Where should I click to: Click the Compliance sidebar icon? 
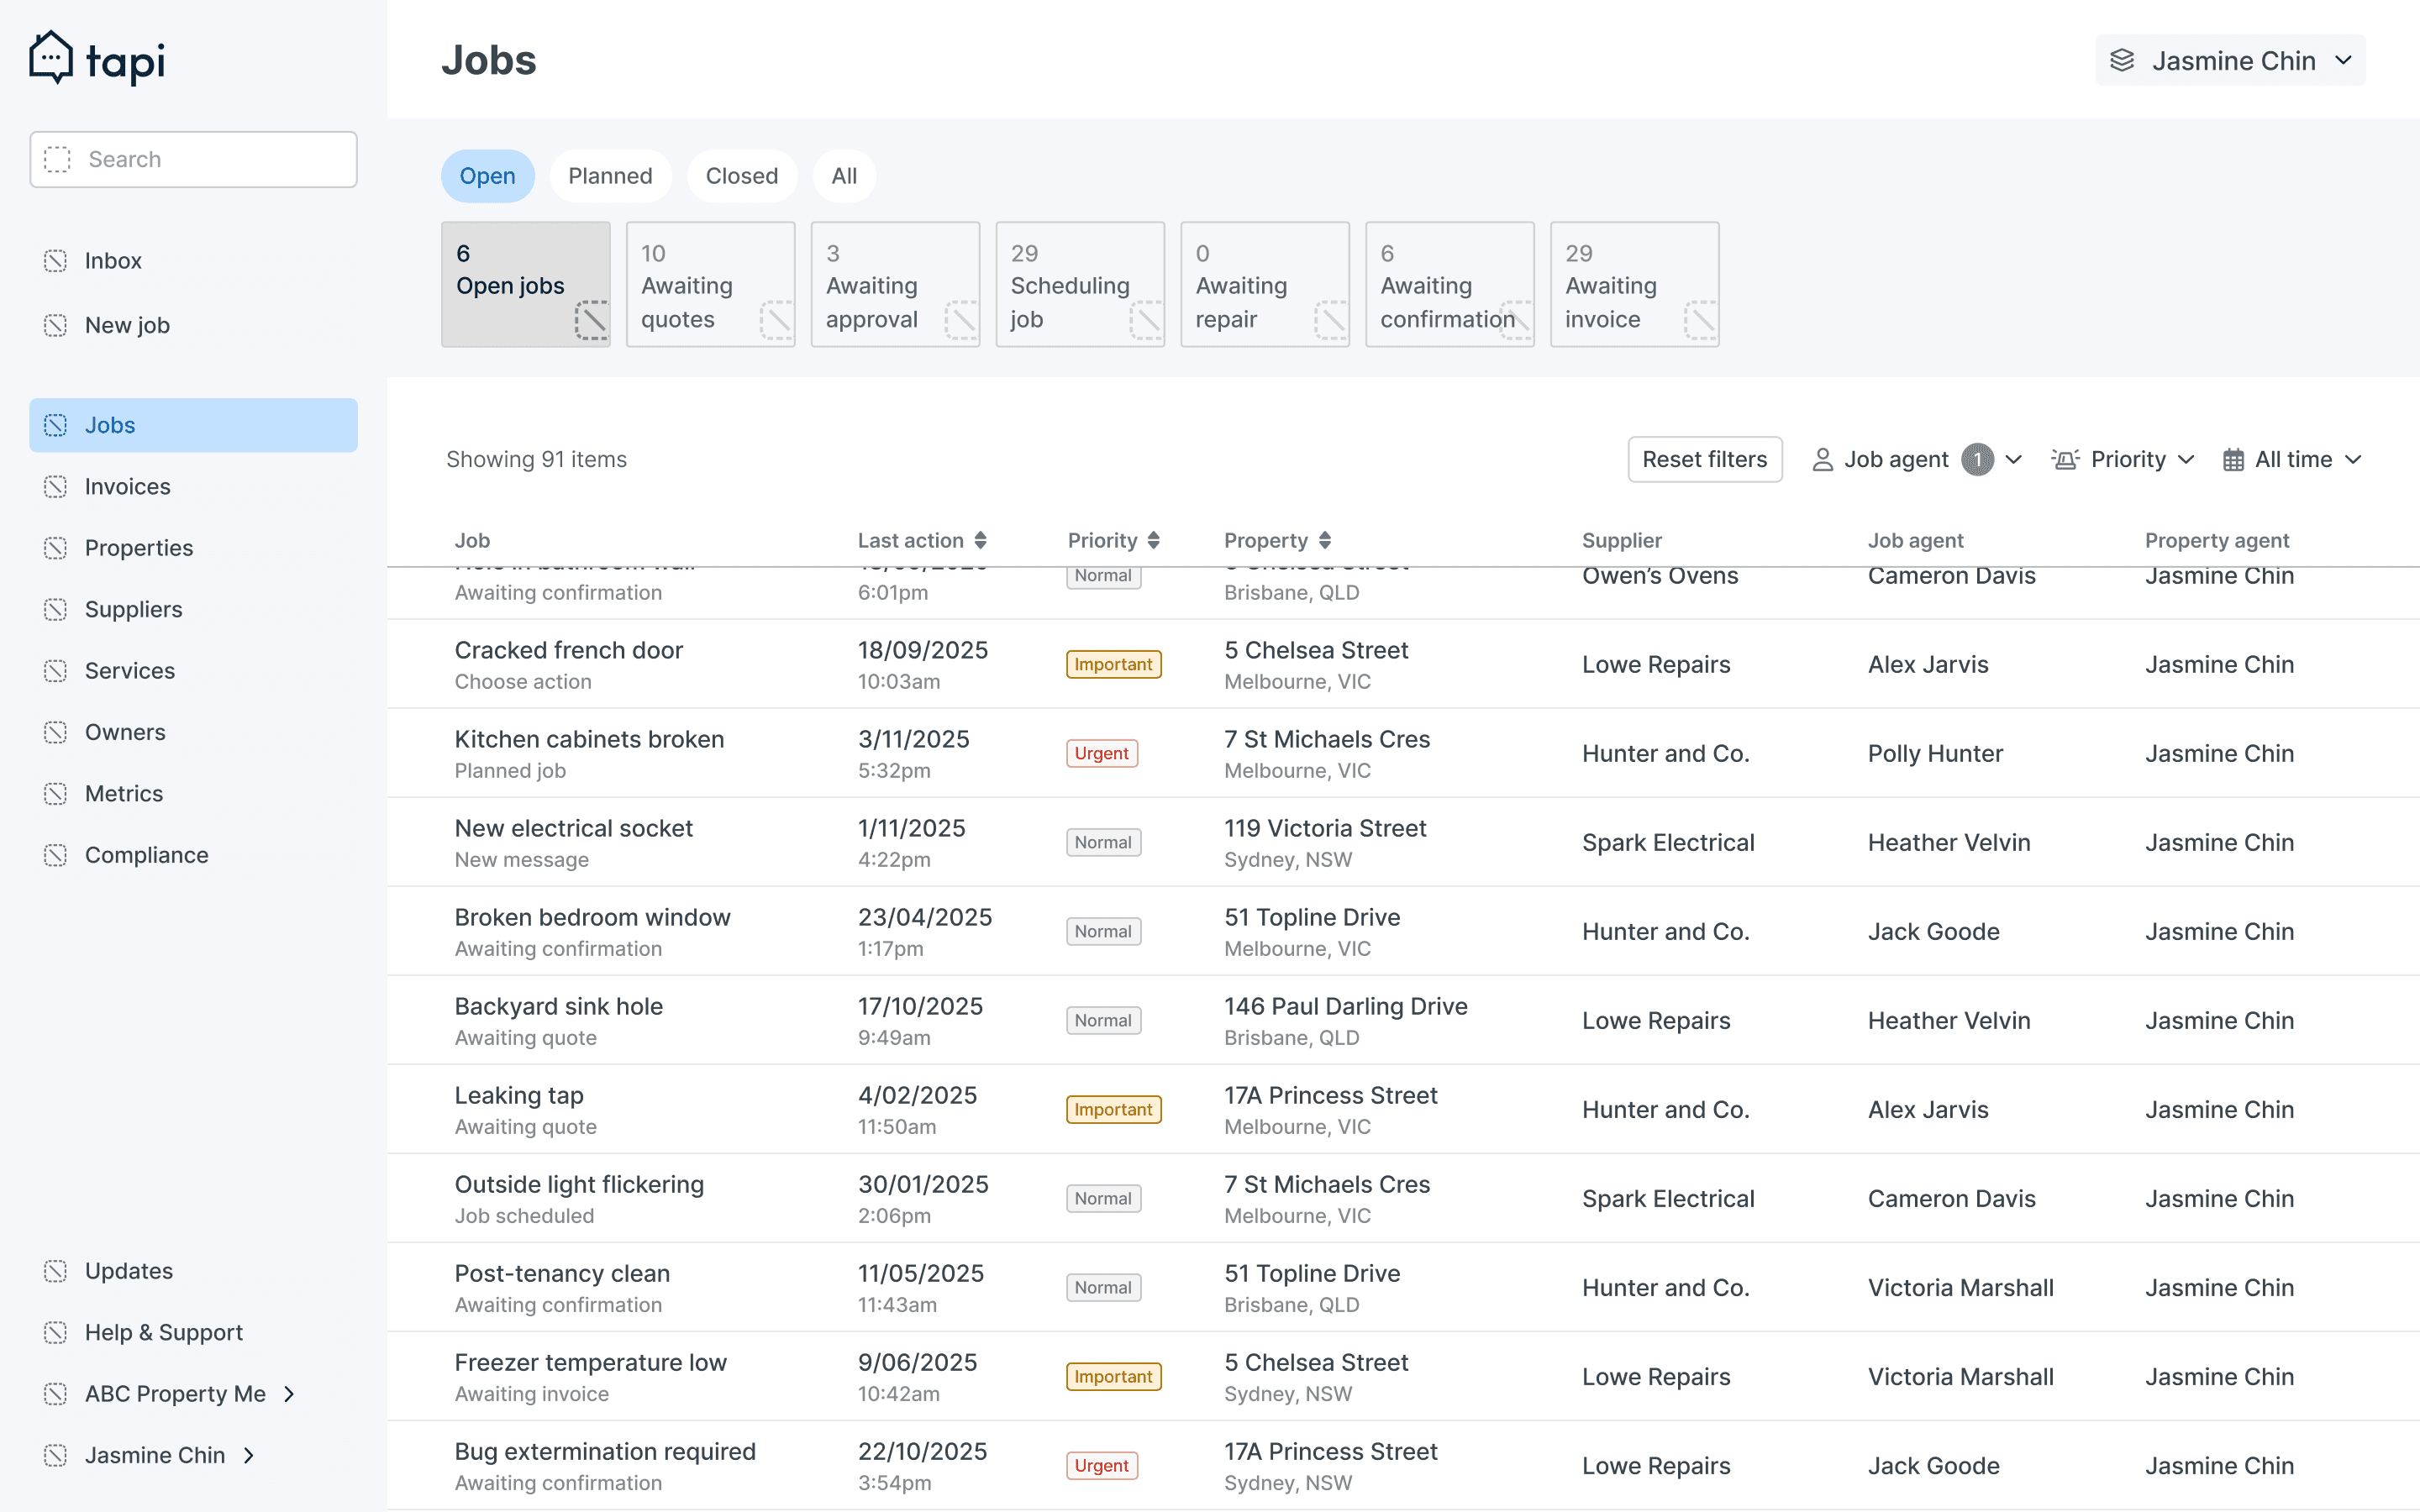click(56, 855)
